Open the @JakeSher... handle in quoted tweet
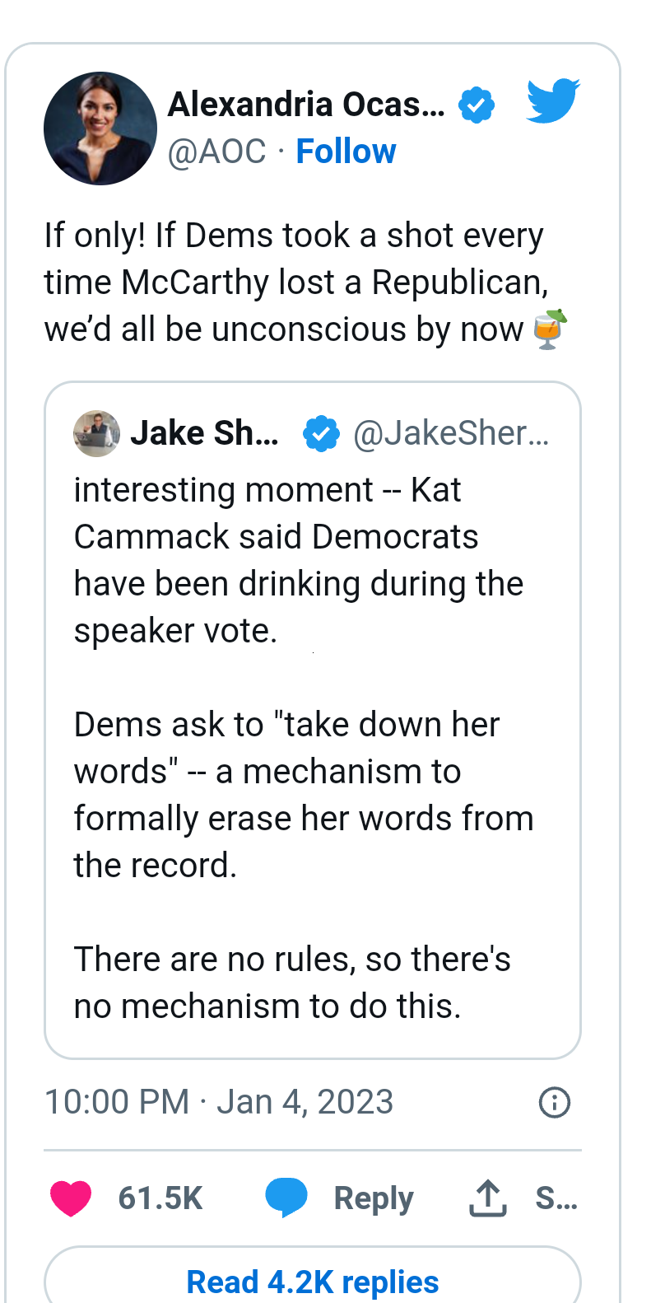This screenshot has height=1303, width=651. tap(451, 433)
